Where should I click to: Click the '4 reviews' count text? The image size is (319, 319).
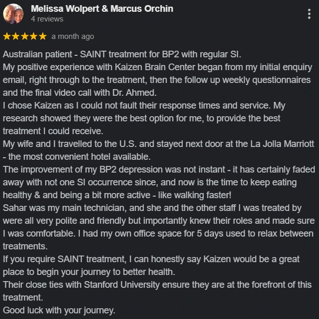click(x=47, y=19)
